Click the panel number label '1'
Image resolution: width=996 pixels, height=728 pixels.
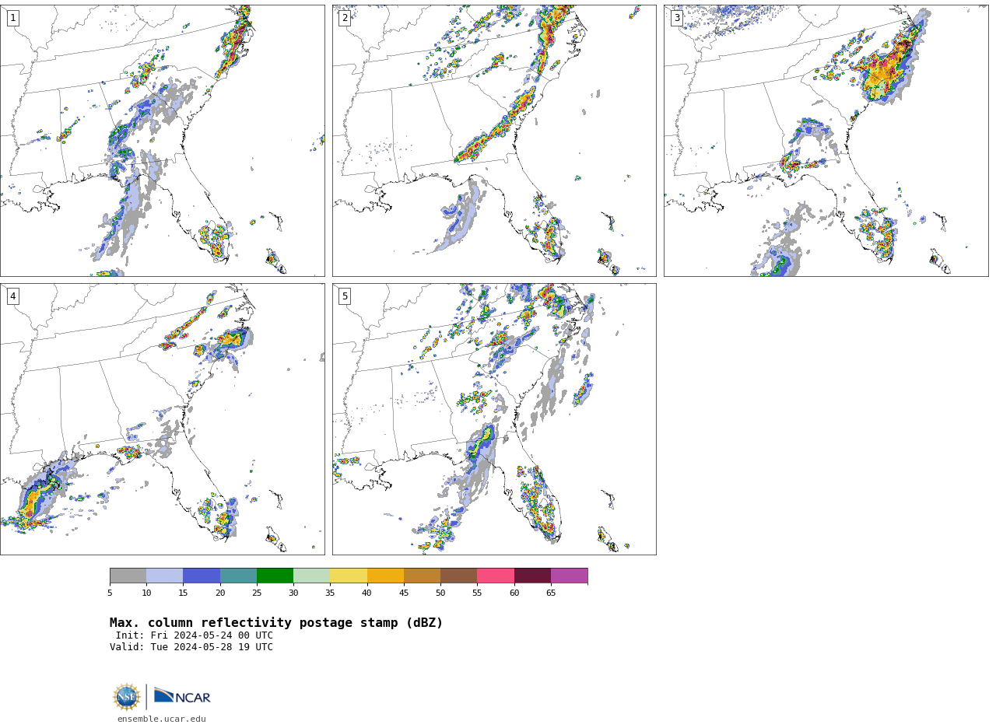click(12, 18)
